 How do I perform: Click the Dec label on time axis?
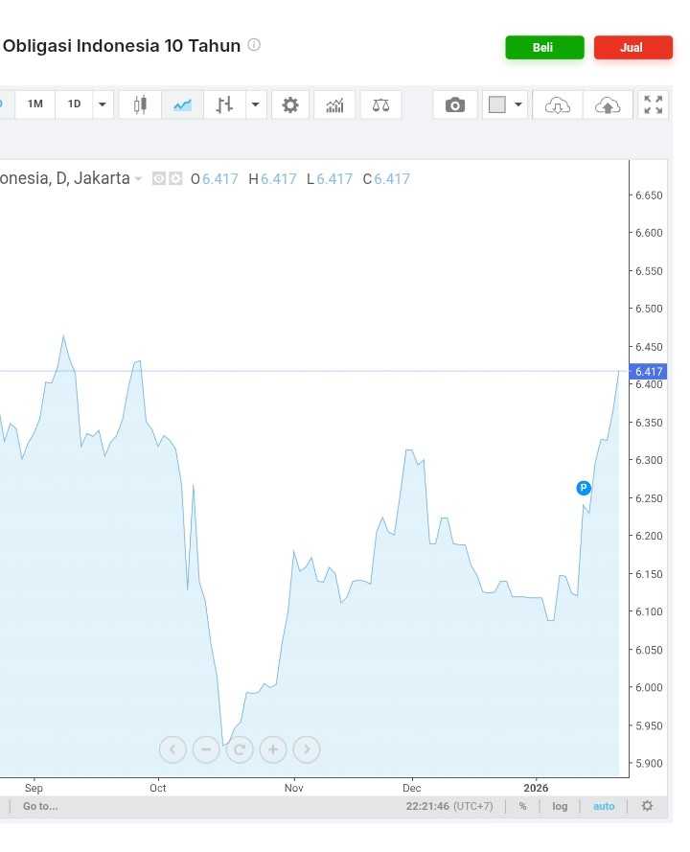(412, 788)
